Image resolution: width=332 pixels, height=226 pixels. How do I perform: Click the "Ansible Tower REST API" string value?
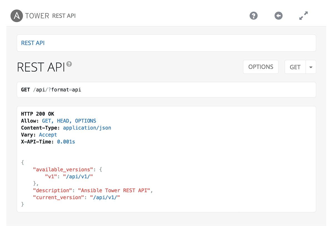[114, 190]
